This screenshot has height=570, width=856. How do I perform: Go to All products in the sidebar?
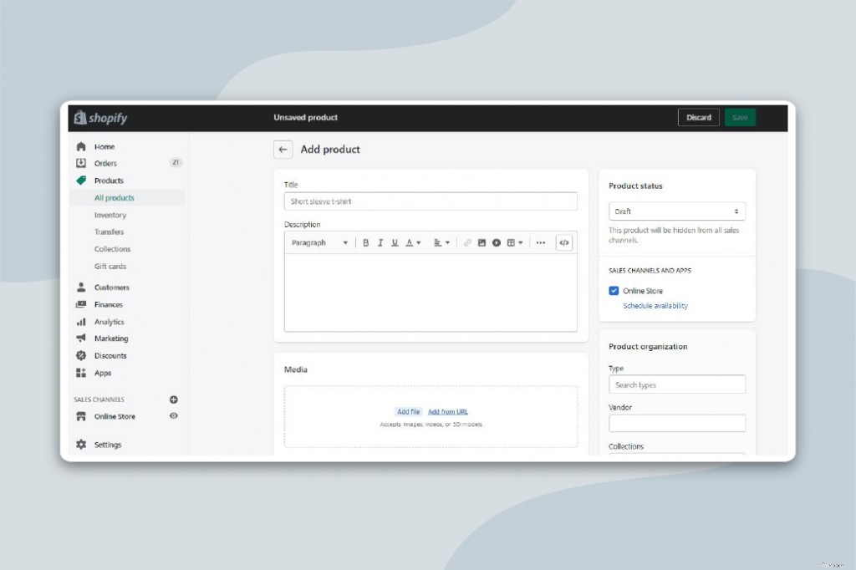point(115,197)
